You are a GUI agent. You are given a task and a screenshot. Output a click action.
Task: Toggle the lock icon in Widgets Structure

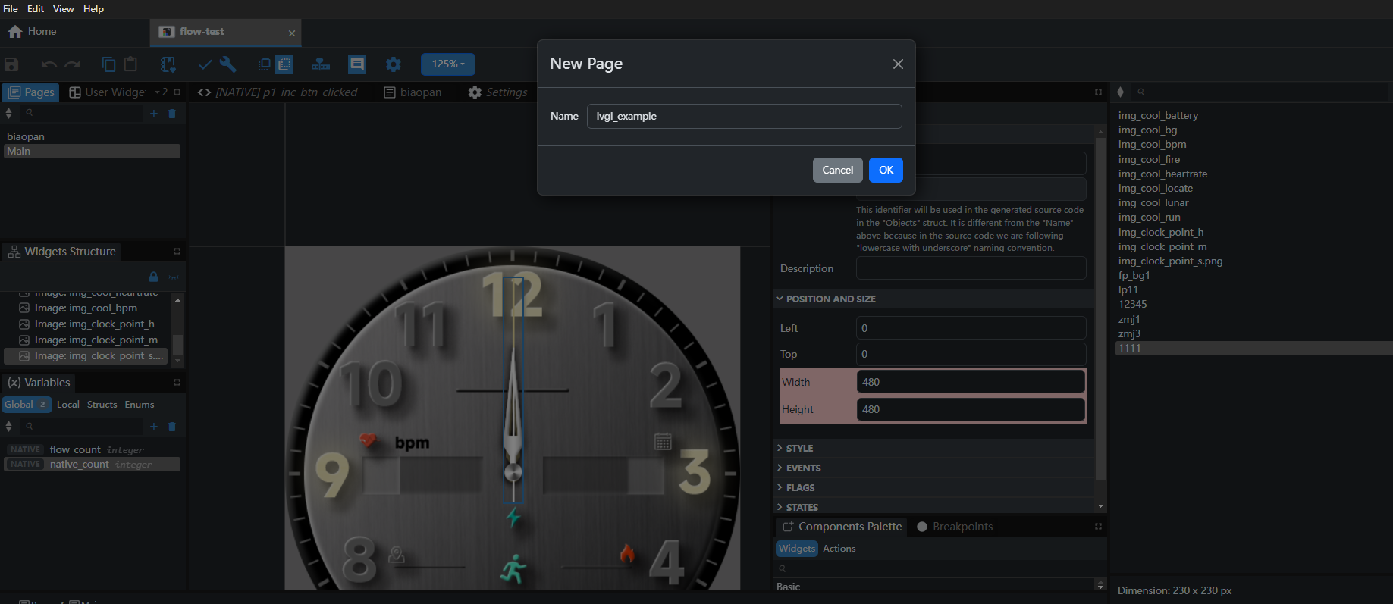coord(154,277)
